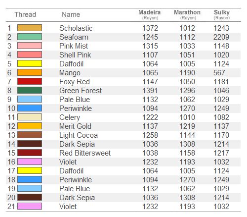Click the Light Cocoa brown swatch
Viewport: 247px width, 217px height.
pyautogui.click(x=30, y=135)
